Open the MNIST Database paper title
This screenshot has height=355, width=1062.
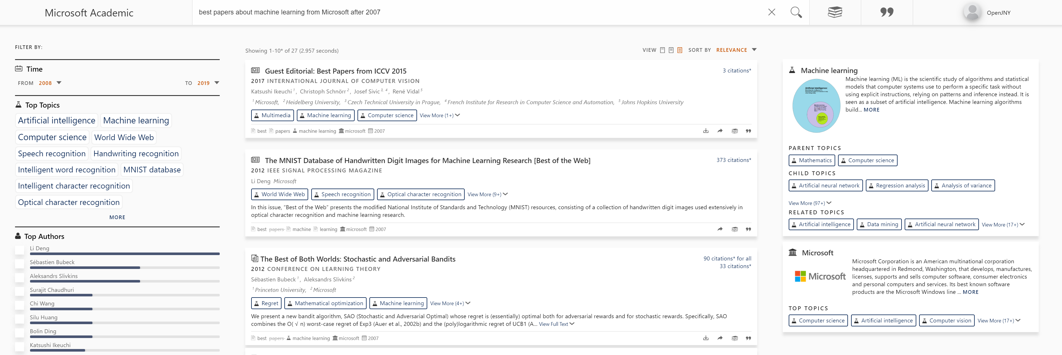click(427, 161)
